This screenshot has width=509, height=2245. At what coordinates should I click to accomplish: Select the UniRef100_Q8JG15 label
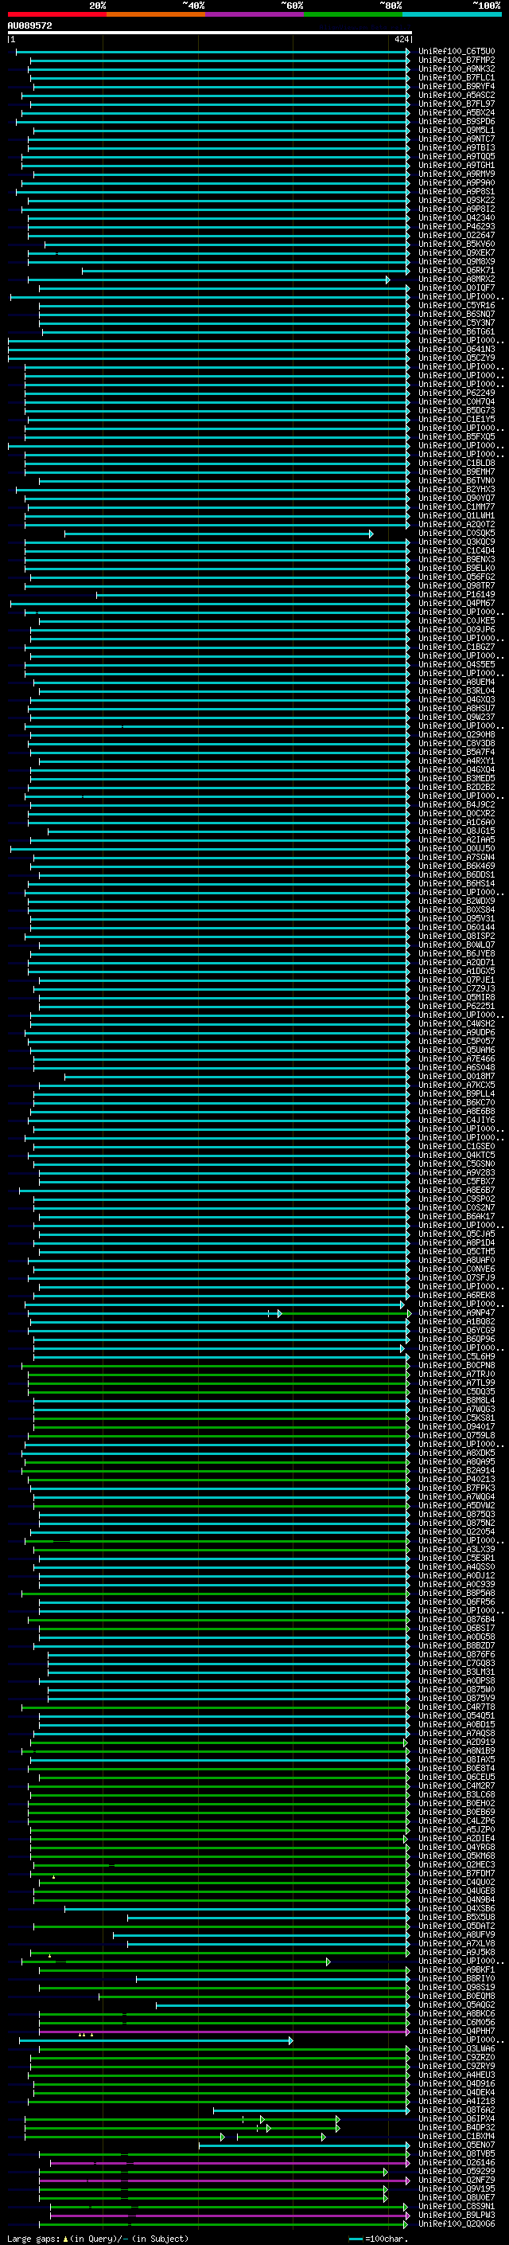click(x=456, y=831)
